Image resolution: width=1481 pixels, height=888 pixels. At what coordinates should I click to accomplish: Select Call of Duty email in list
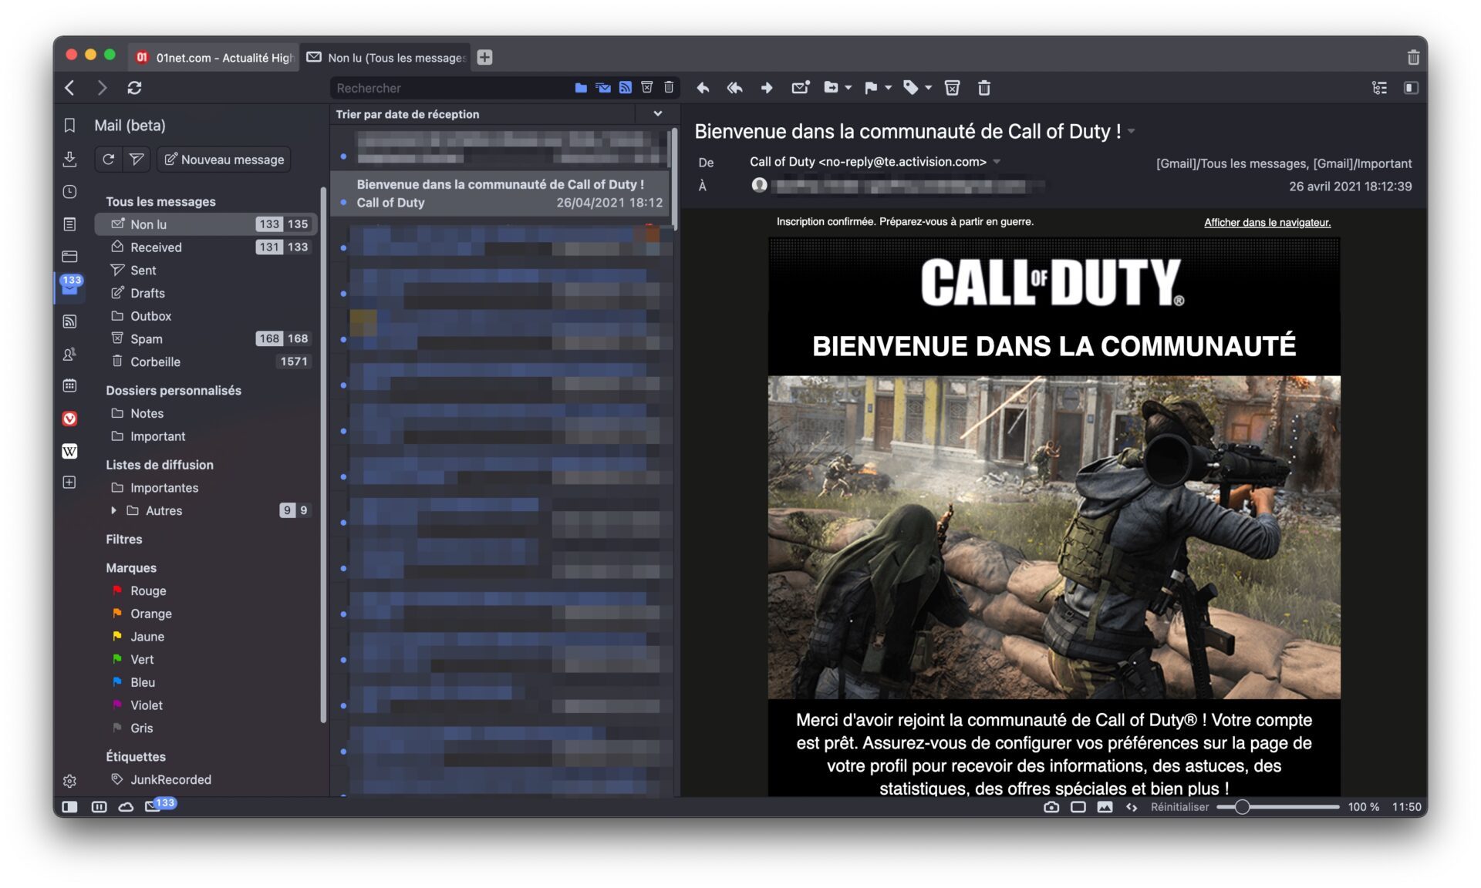(501, 193)
